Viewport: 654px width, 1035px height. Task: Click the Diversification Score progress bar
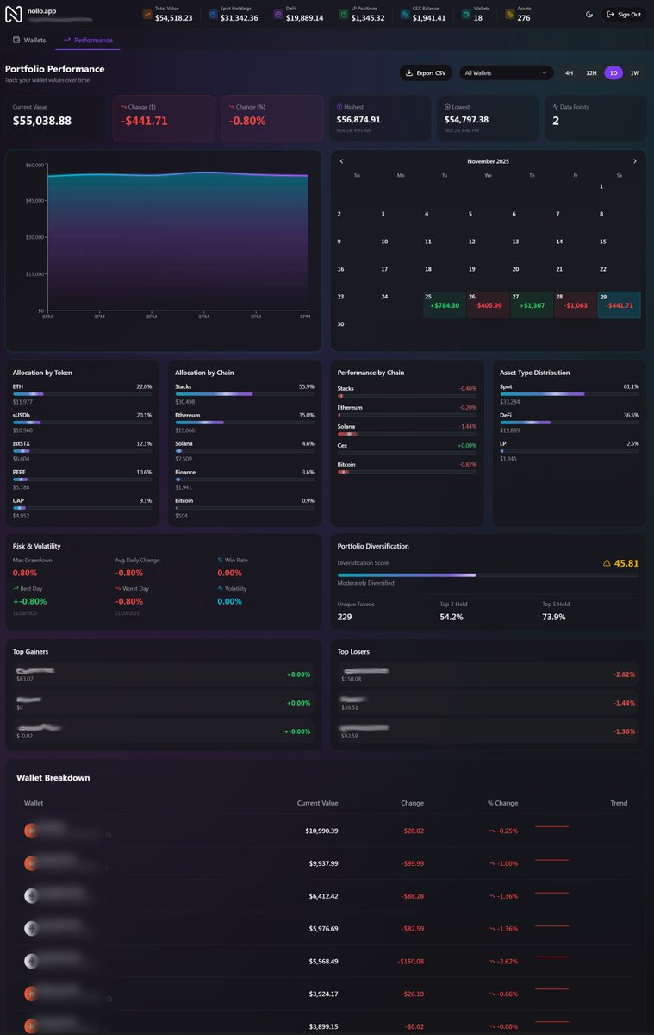coord(488,574)
